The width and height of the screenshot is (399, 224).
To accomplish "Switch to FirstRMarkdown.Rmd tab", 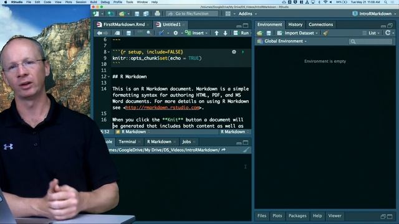I will click(x=124, y=24).
